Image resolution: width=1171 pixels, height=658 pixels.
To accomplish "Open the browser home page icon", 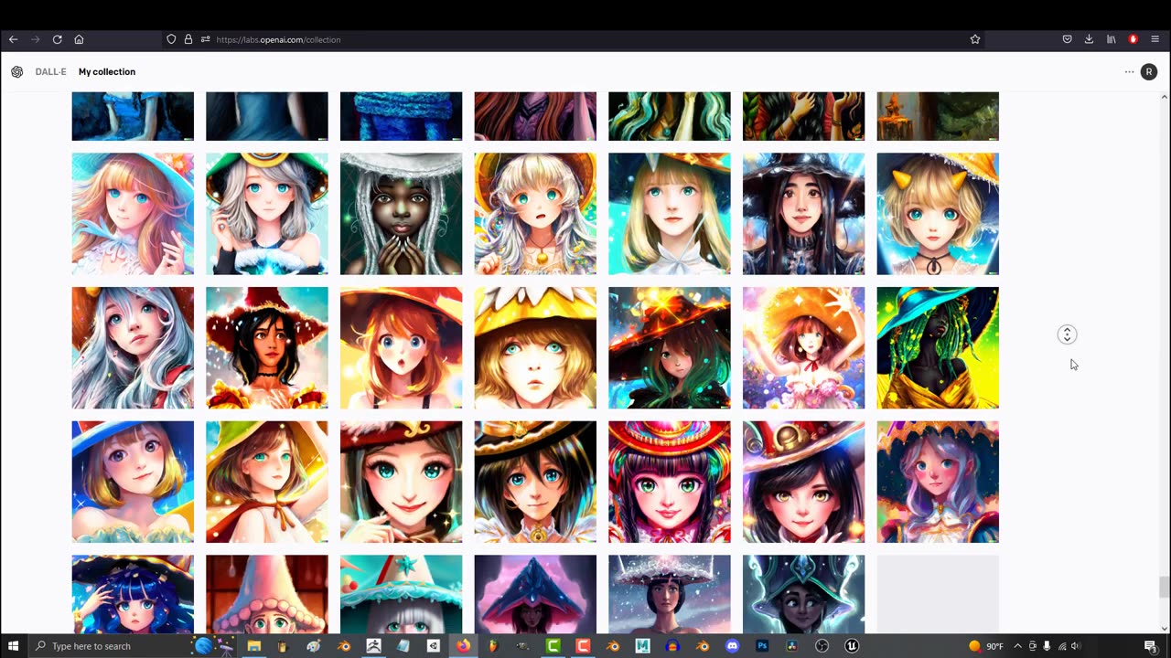I will [x=79, y=39].
